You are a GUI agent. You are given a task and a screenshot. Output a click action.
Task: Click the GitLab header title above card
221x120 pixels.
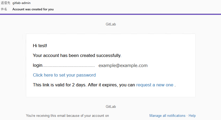[x=111, y=24]
